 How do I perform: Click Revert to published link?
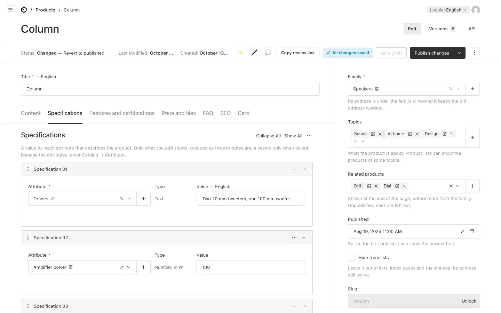click(x=84, y=53)
